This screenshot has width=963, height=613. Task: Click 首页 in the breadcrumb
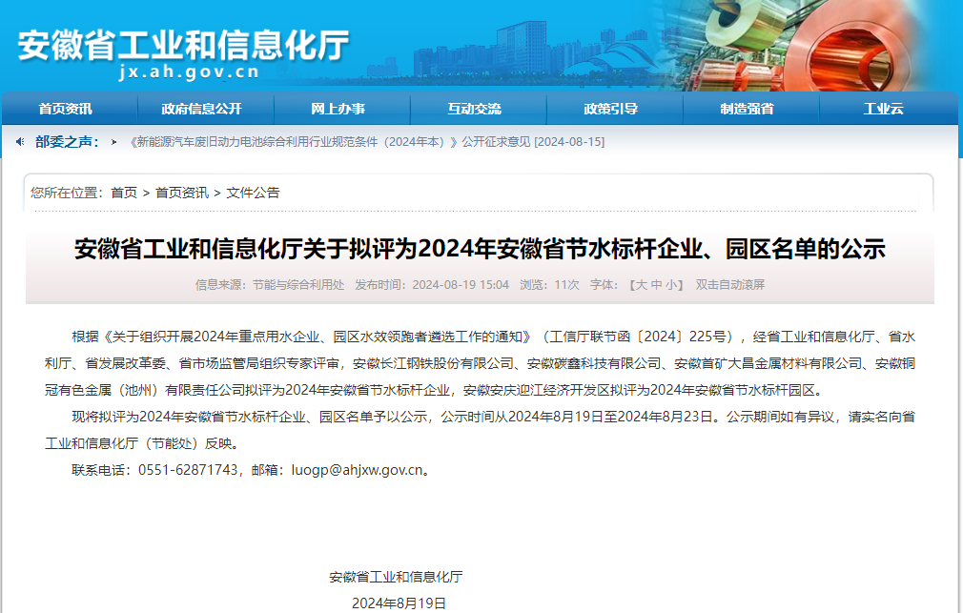tap(124, 193)
